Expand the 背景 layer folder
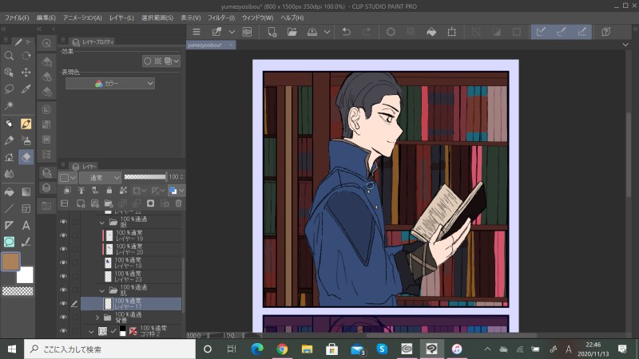Screen dimensions: 639x359 pos(97,318)
